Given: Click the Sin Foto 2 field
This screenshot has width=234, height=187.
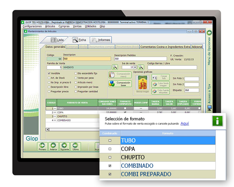Looking at the screenshot, I should pos(192,85).
